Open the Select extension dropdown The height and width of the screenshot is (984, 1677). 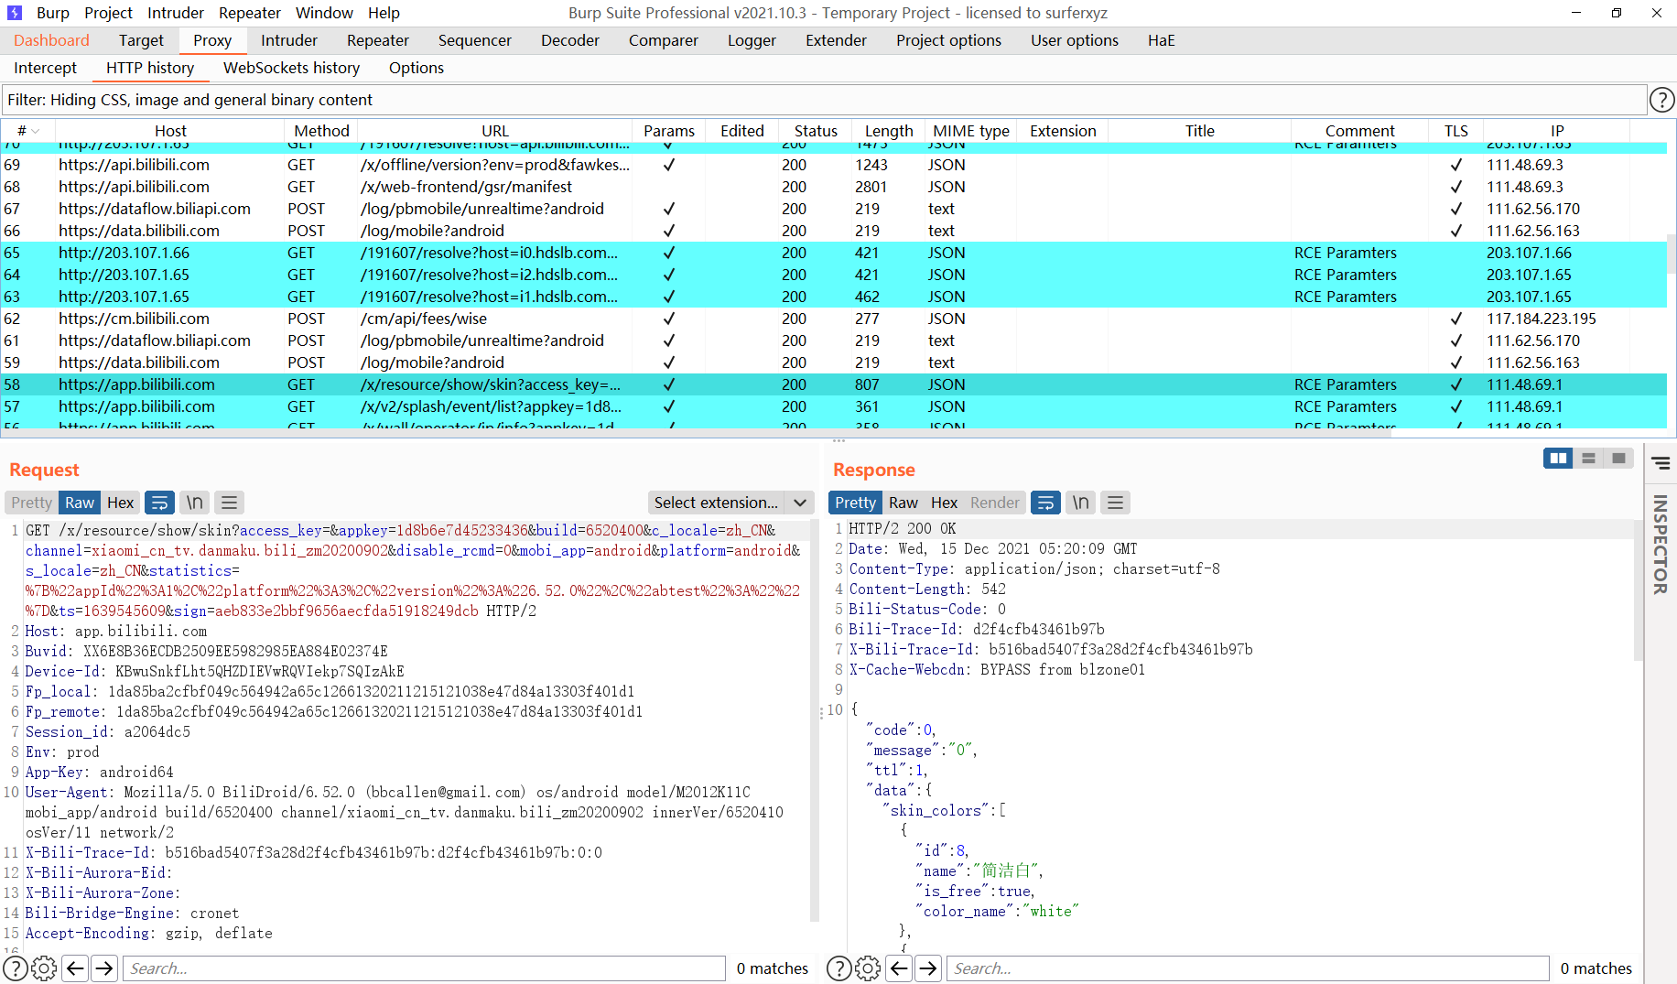coord(731,503)
